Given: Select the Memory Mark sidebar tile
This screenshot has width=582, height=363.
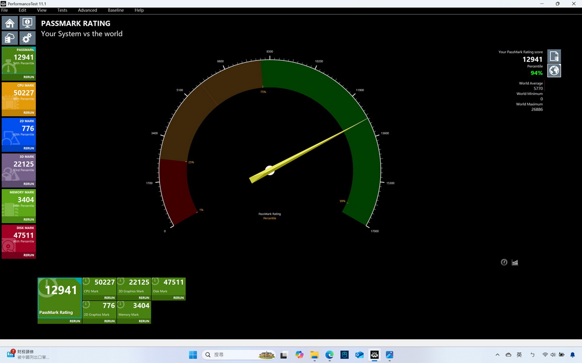Looking at the screenshot, I should point(18,203).
